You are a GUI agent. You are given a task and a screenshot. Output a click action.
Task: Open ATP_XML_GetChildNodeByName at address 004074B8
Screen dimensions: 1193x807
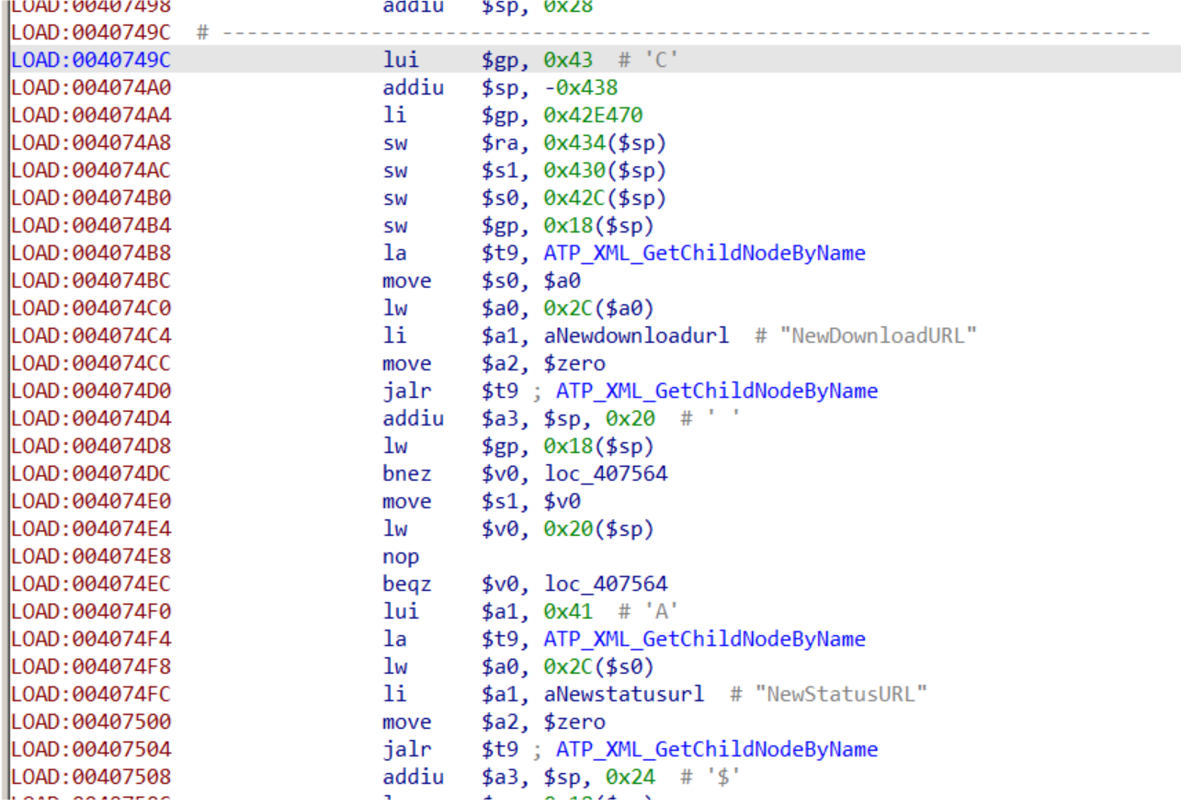click(x=704, y=253)
